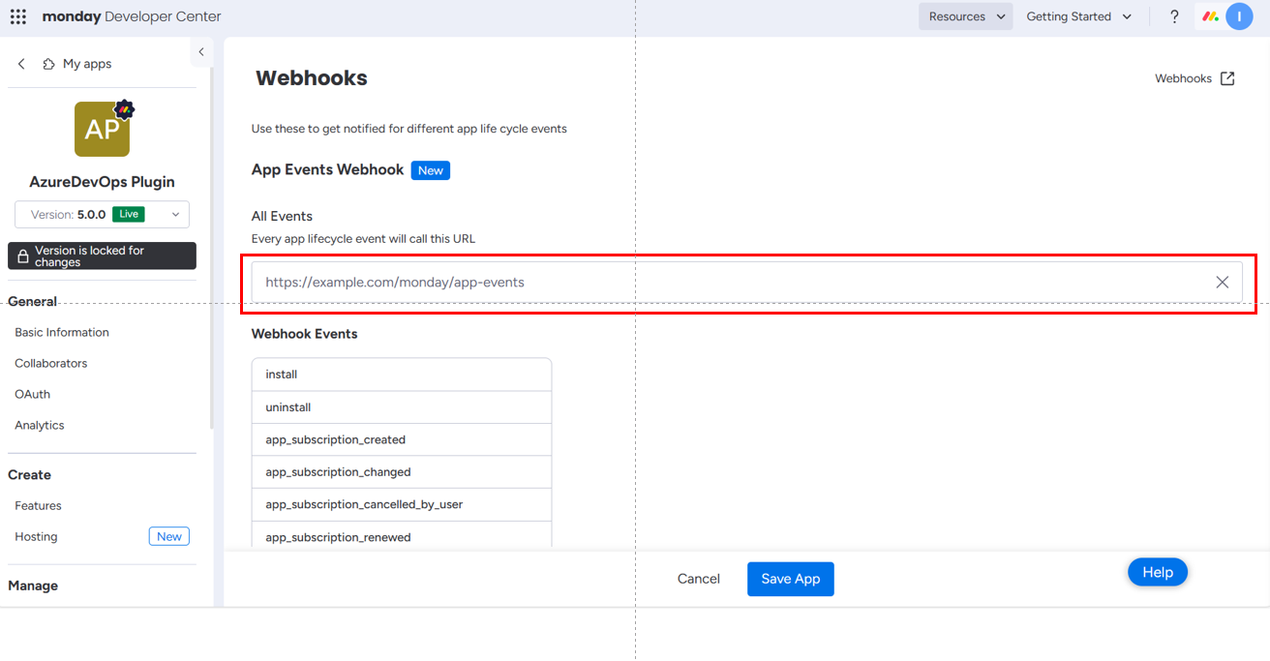
Task: Click the Save App button
Action: [790, 579]
